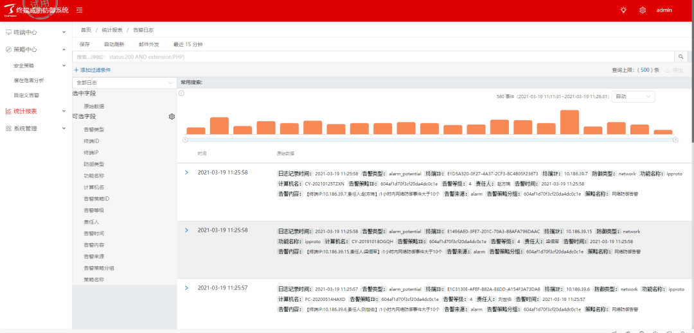Select 安全策略 in sidebar

pos(24,65)
